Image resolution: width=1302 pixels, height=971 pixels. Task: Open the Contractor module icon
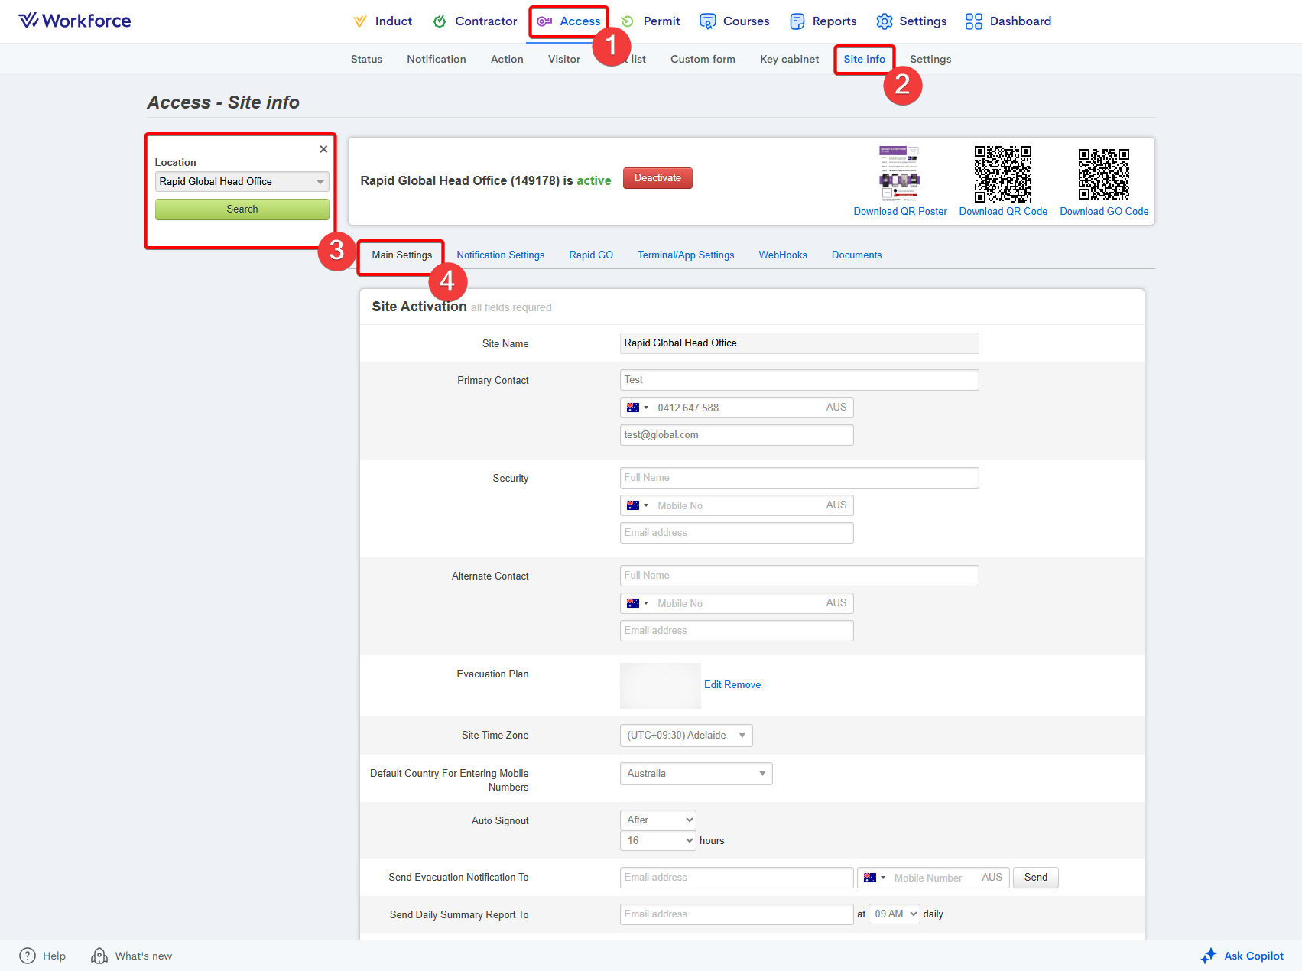(x=440, y=21)
